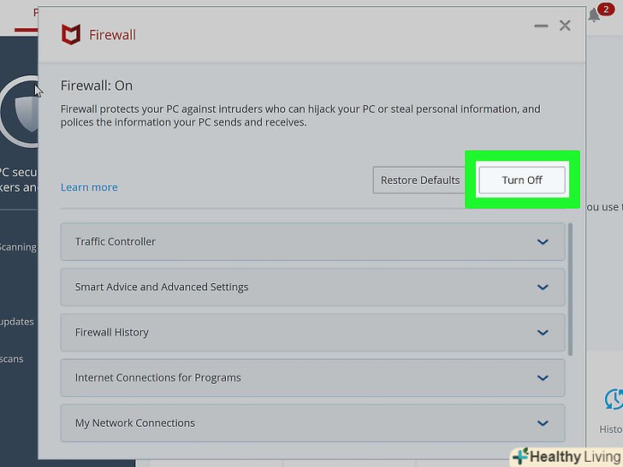Select the red-underlined tab behind the dialog
Screen dimensions: 623x467
(36, 13)
